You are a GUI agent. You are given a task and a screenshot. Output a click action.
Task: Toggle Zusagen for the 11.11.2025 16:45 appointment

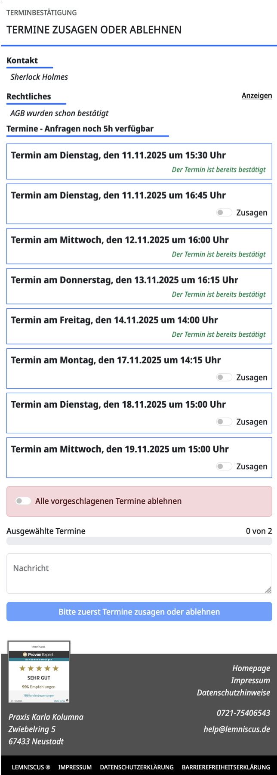(x=224, y=212)
